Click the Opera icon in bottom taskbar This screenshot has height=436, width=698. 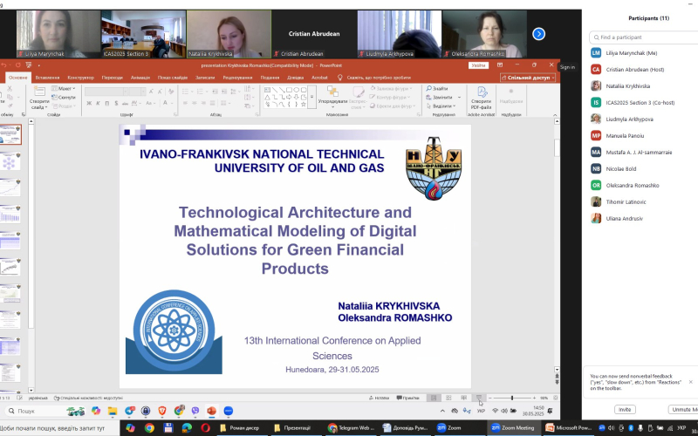point(205,428)
